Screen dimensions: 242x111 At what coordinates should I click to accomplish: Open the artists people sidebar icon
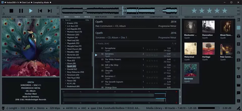click(x=238, y=52)
